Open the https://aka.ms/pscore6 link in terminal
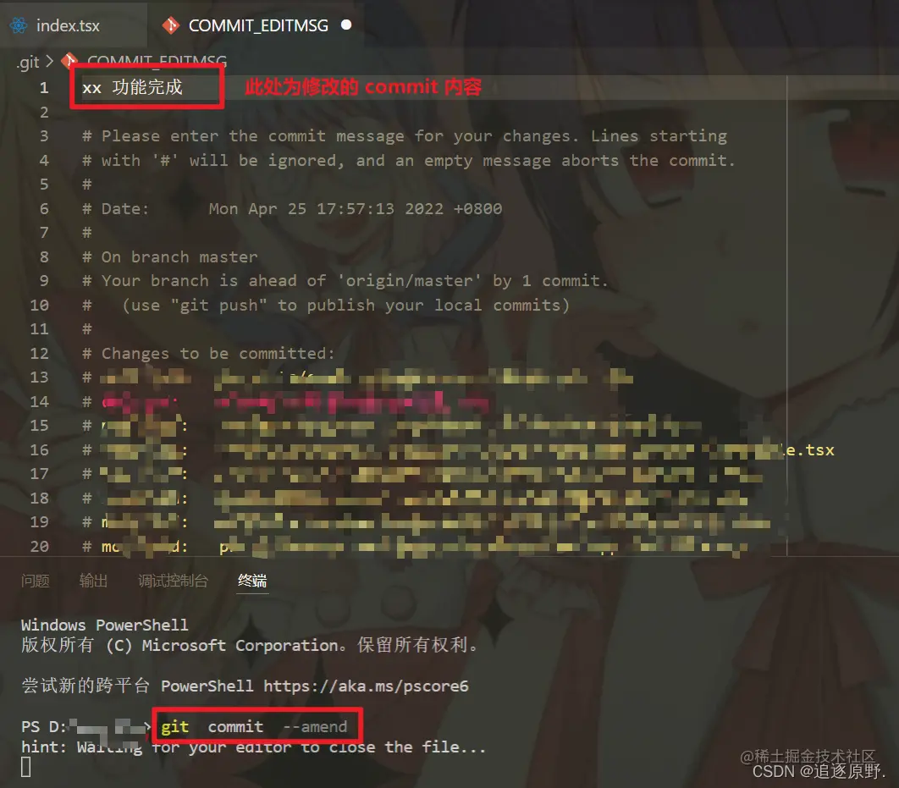Image resolution: width=899 pixels, height=788 pixels. click(366, 686)
